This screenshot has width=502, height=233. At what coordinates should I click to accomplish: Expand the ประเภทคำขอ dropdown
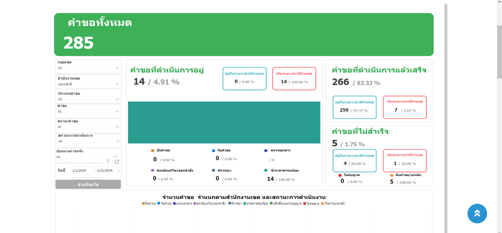(117, 99)
